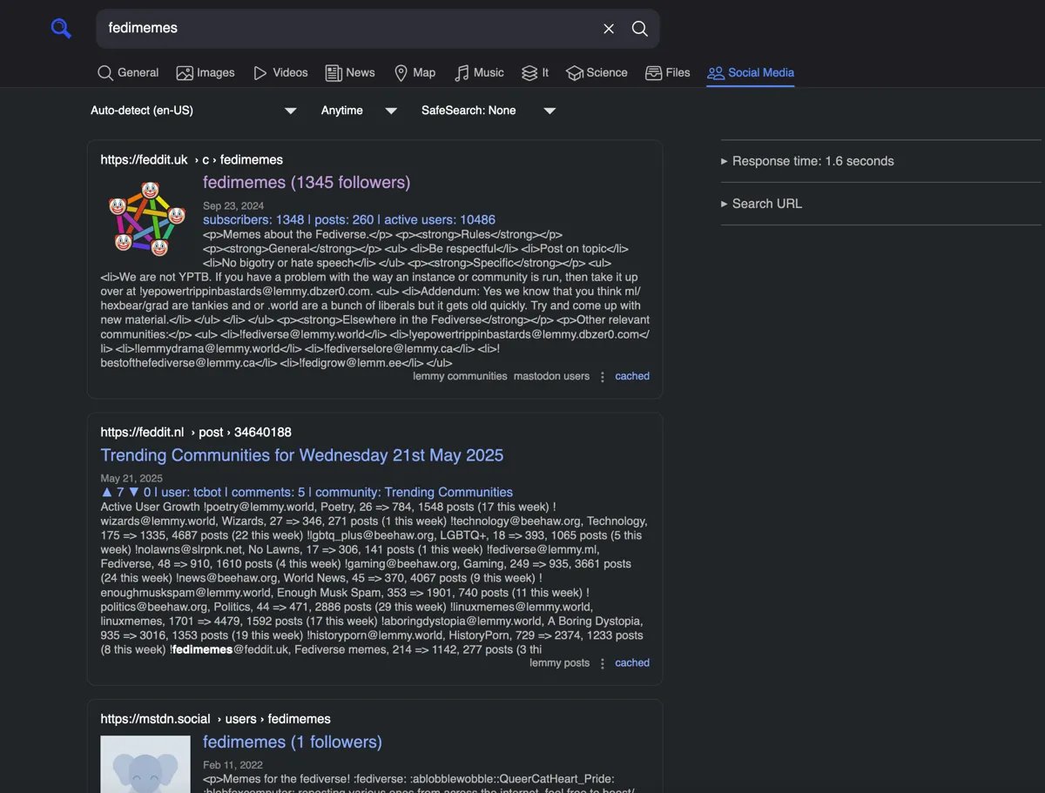Click 'subscribers: 1348 | posts: 260' stats line
The image size is (1045, 793).
(x=349, y=219)
